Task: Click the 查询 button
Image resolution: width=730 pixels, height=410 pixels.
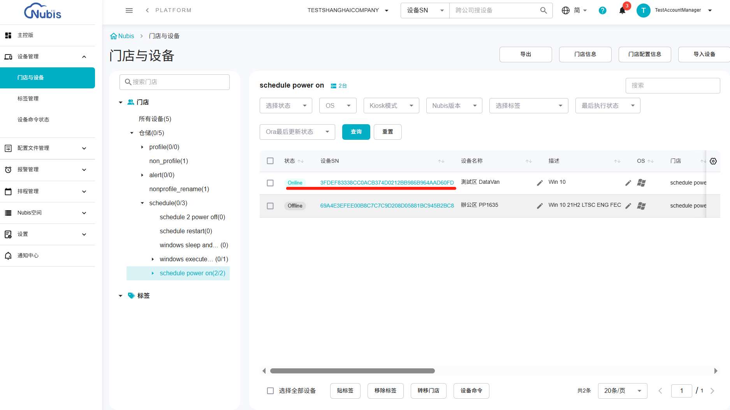Action: coord(356,132)
